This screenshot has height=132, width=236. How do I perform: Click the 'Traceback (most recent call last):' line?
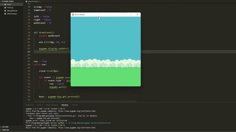click(x=42, y=113)
